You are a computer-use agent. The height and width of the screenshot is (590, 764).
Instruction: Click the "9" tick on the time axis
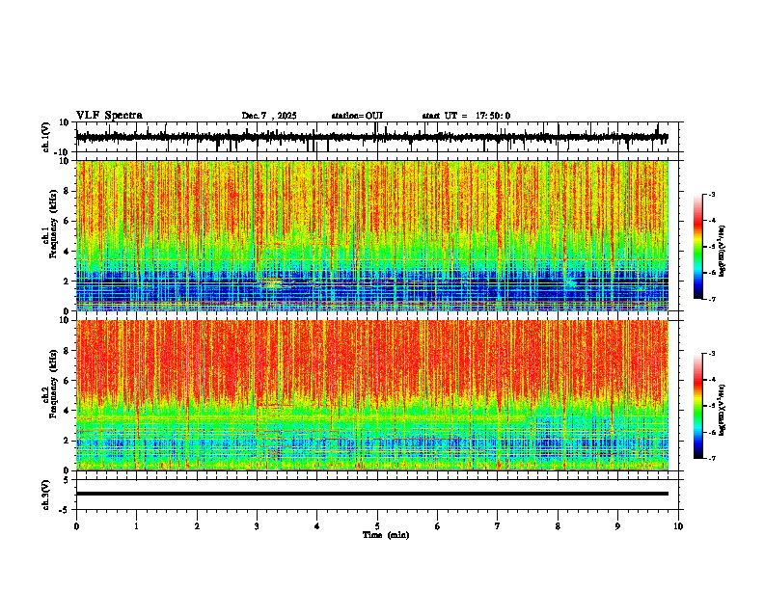point(617,526)
